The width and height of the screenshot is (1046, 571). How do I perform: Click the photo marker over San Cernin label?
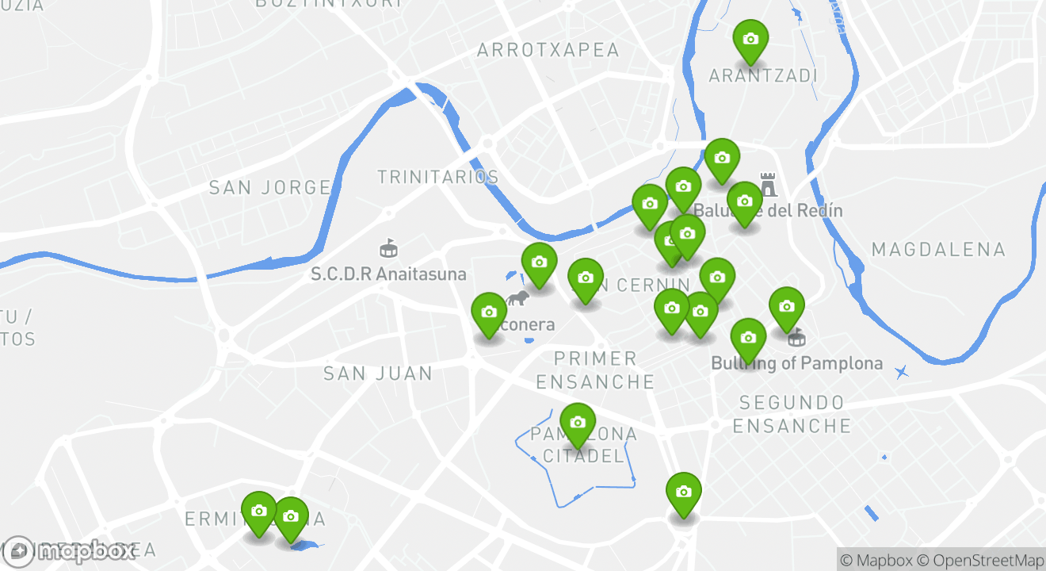586,281
